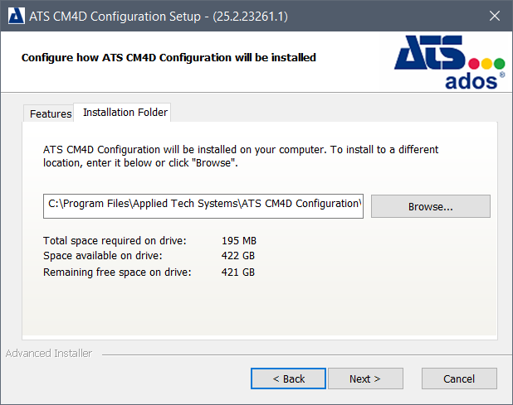Open the Browse... folder picker

430,206
